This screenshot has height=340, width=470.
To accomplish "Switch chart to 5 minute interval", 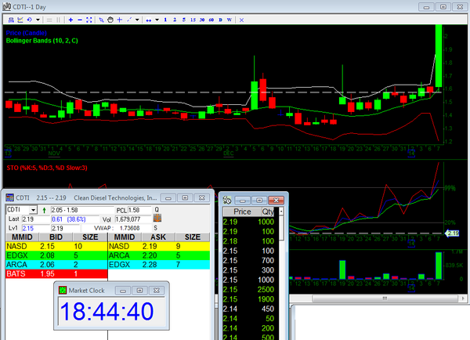I will 184,20.
